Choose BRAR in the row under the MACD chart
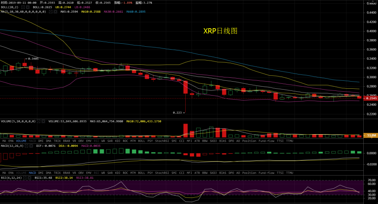The image size is (378, 204). [x=66, y=173]
